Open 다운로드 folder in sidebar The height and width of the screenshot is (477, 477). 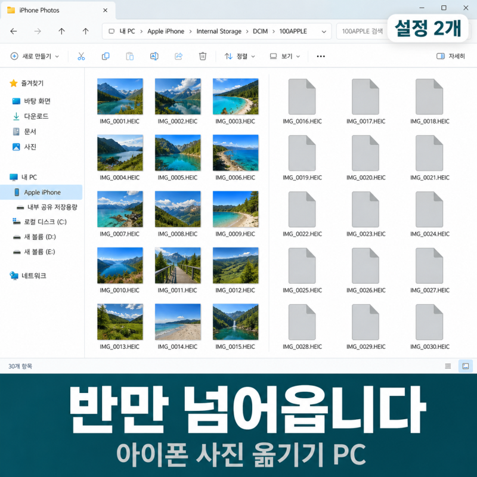click(x=30, y=116)
